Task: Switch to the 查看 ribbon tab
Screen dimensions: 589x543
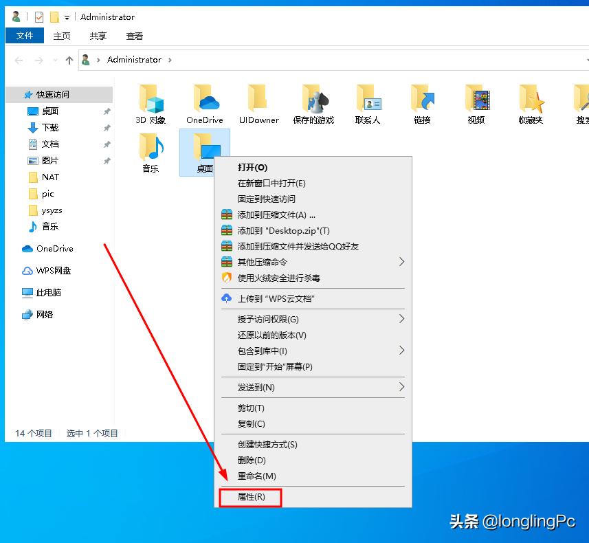Action: pyautogui.click(x=134, y=35)
